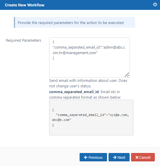Click the bold comma_separated_email_id term
The width and height of the screenshot is (160, 166).
pyautogui.click(x=74, y=92)
